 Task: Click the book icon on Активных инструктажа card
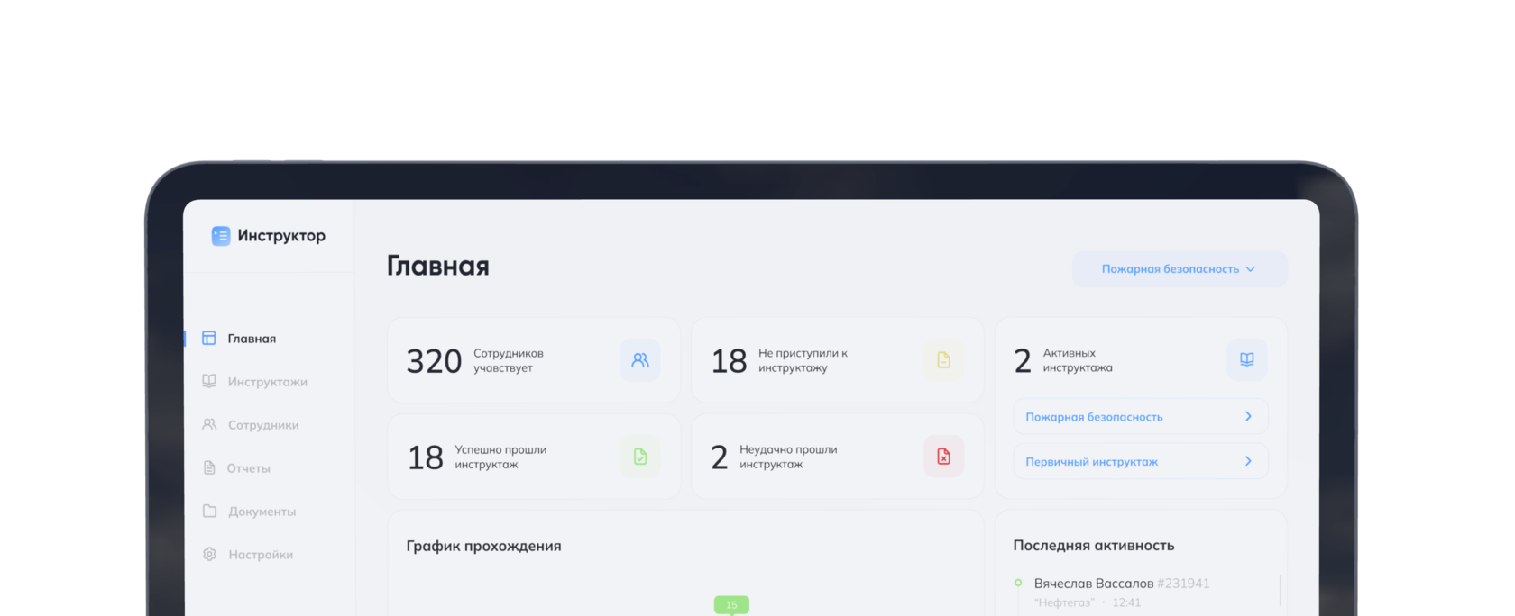(1247, 359)
